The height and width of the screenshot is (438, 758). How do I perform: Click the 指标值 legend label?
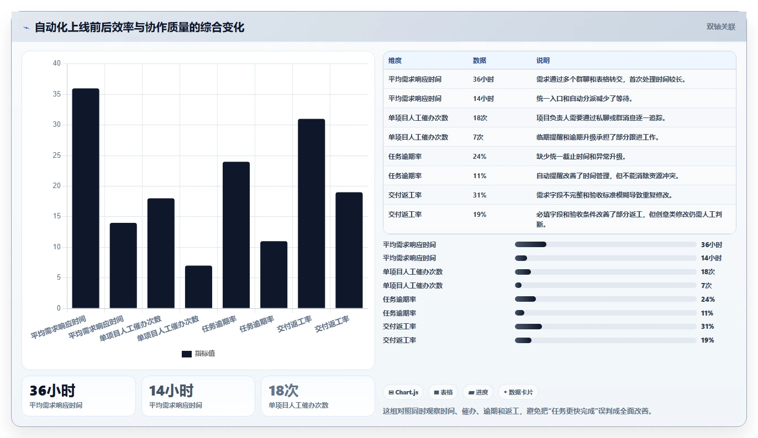click(x=205, y=354)
